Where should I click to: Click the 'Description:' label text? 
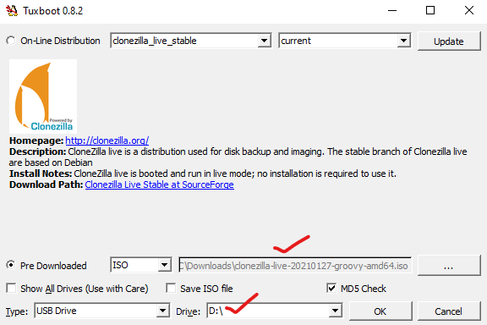click(37, 151)
